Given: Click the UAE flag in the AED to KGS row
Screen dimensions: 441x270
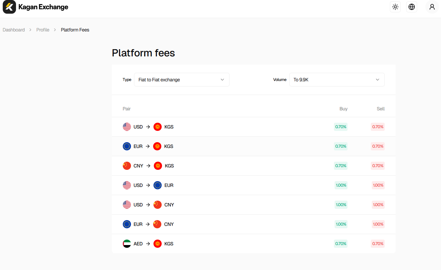Looking at the screenshot, I should 127,244.
